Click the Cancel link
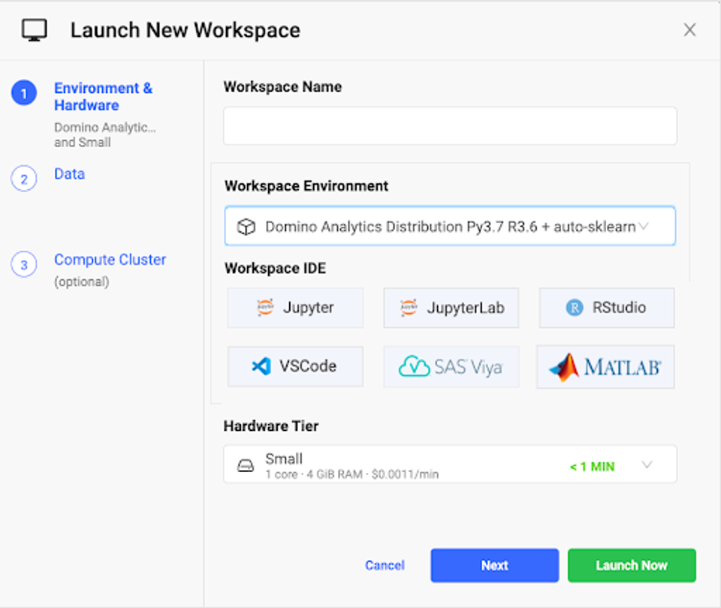This screenshot has width=721, height=608. click(385, 565)
